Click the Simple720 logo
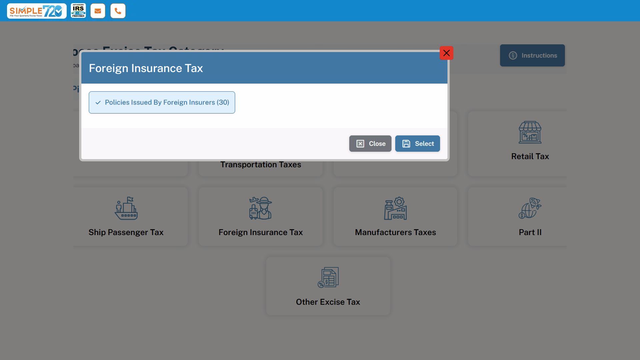This screenshot has width=640, height=360. (37, 11)
